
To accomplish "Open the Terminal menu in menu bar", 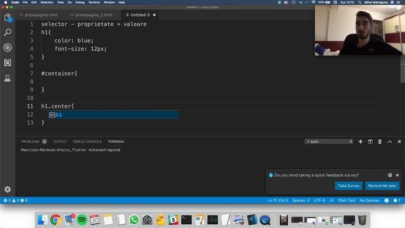I will (x=94, y=3).
